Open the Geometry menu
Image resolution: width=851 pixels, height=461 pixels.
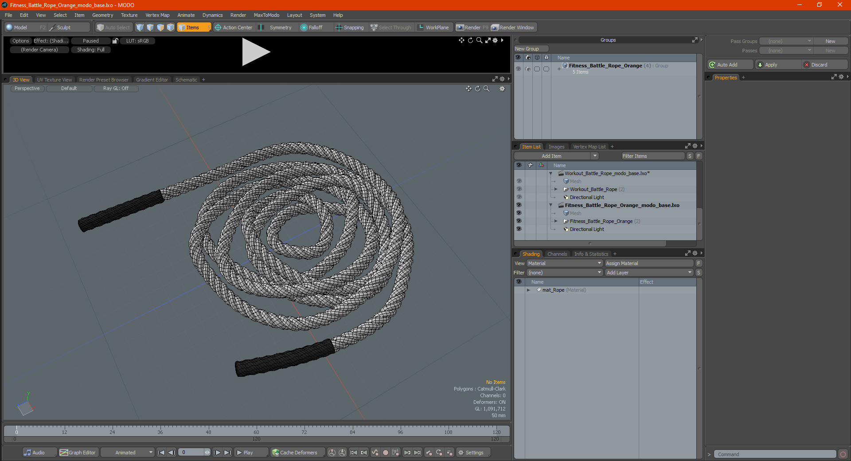[x=102, y=15]
